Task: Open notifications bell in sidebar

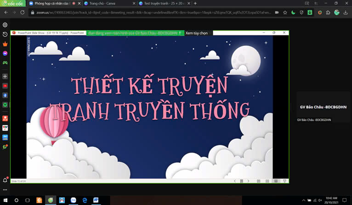Action: click(5, 180)
